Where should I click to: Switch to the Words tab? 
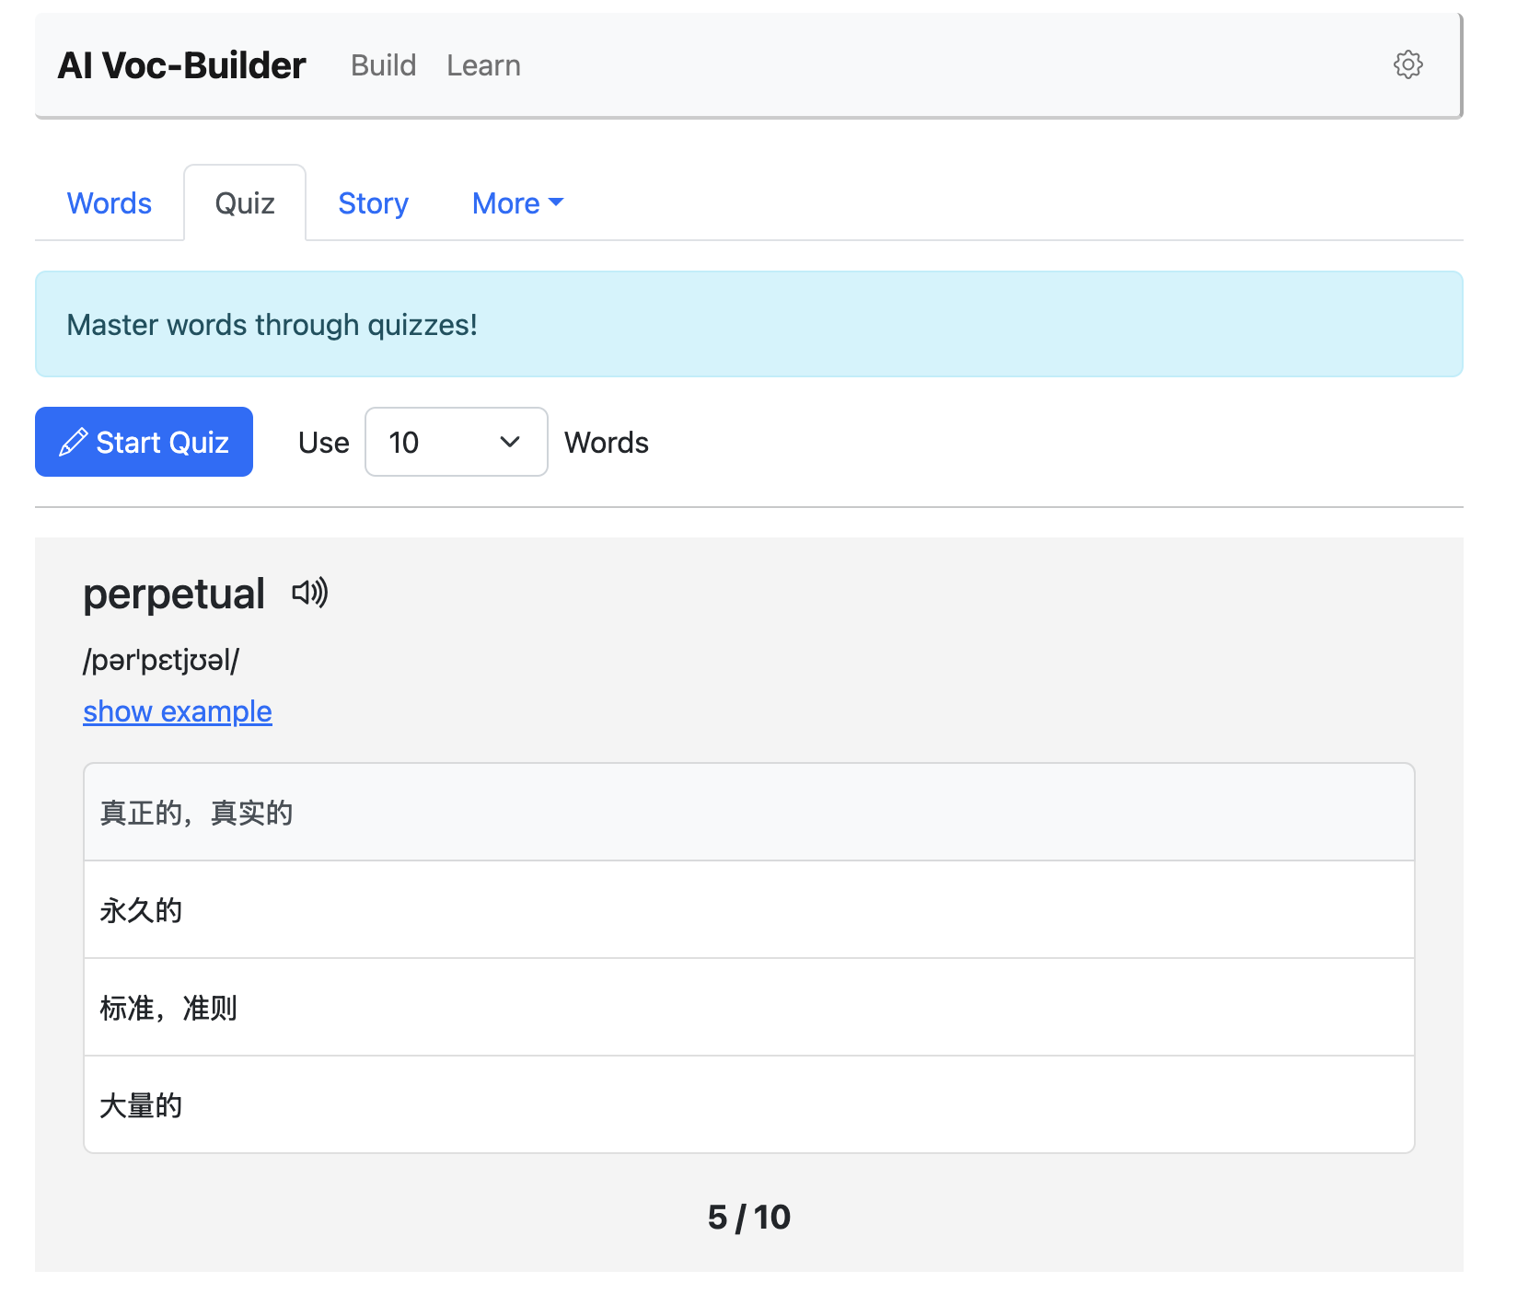point(110,202)
